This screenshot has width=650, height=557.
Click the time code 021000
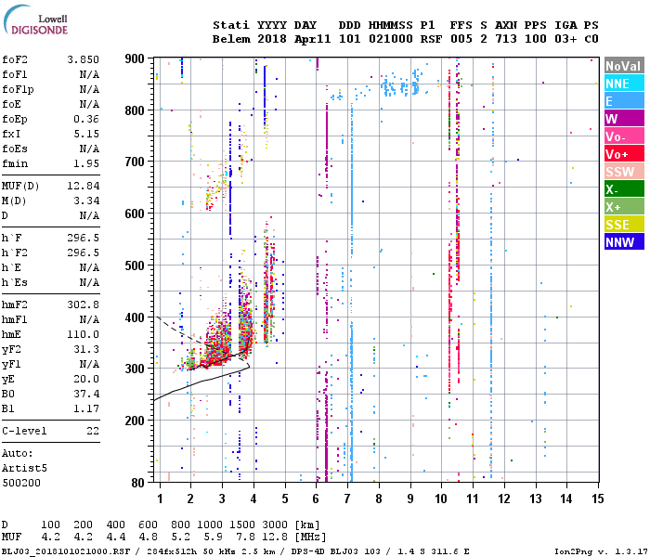point(391,39)
